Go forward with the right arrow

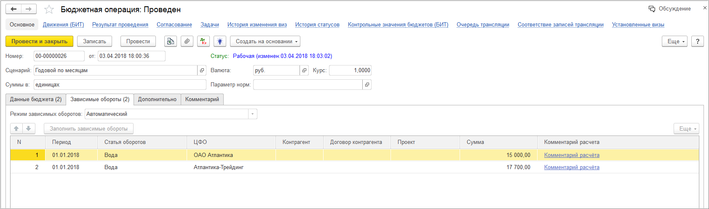(28, 9)
